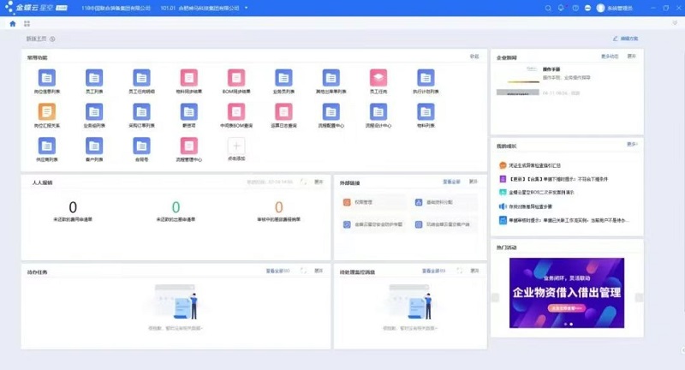Open the 岗位汇报关系 orange icon

(x=46, y=112)
